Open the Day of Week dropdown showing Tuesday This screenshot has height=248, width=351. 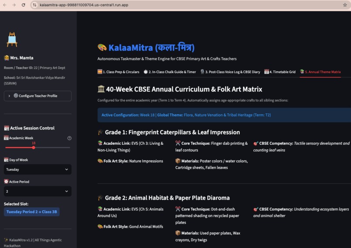click(37, 170)
